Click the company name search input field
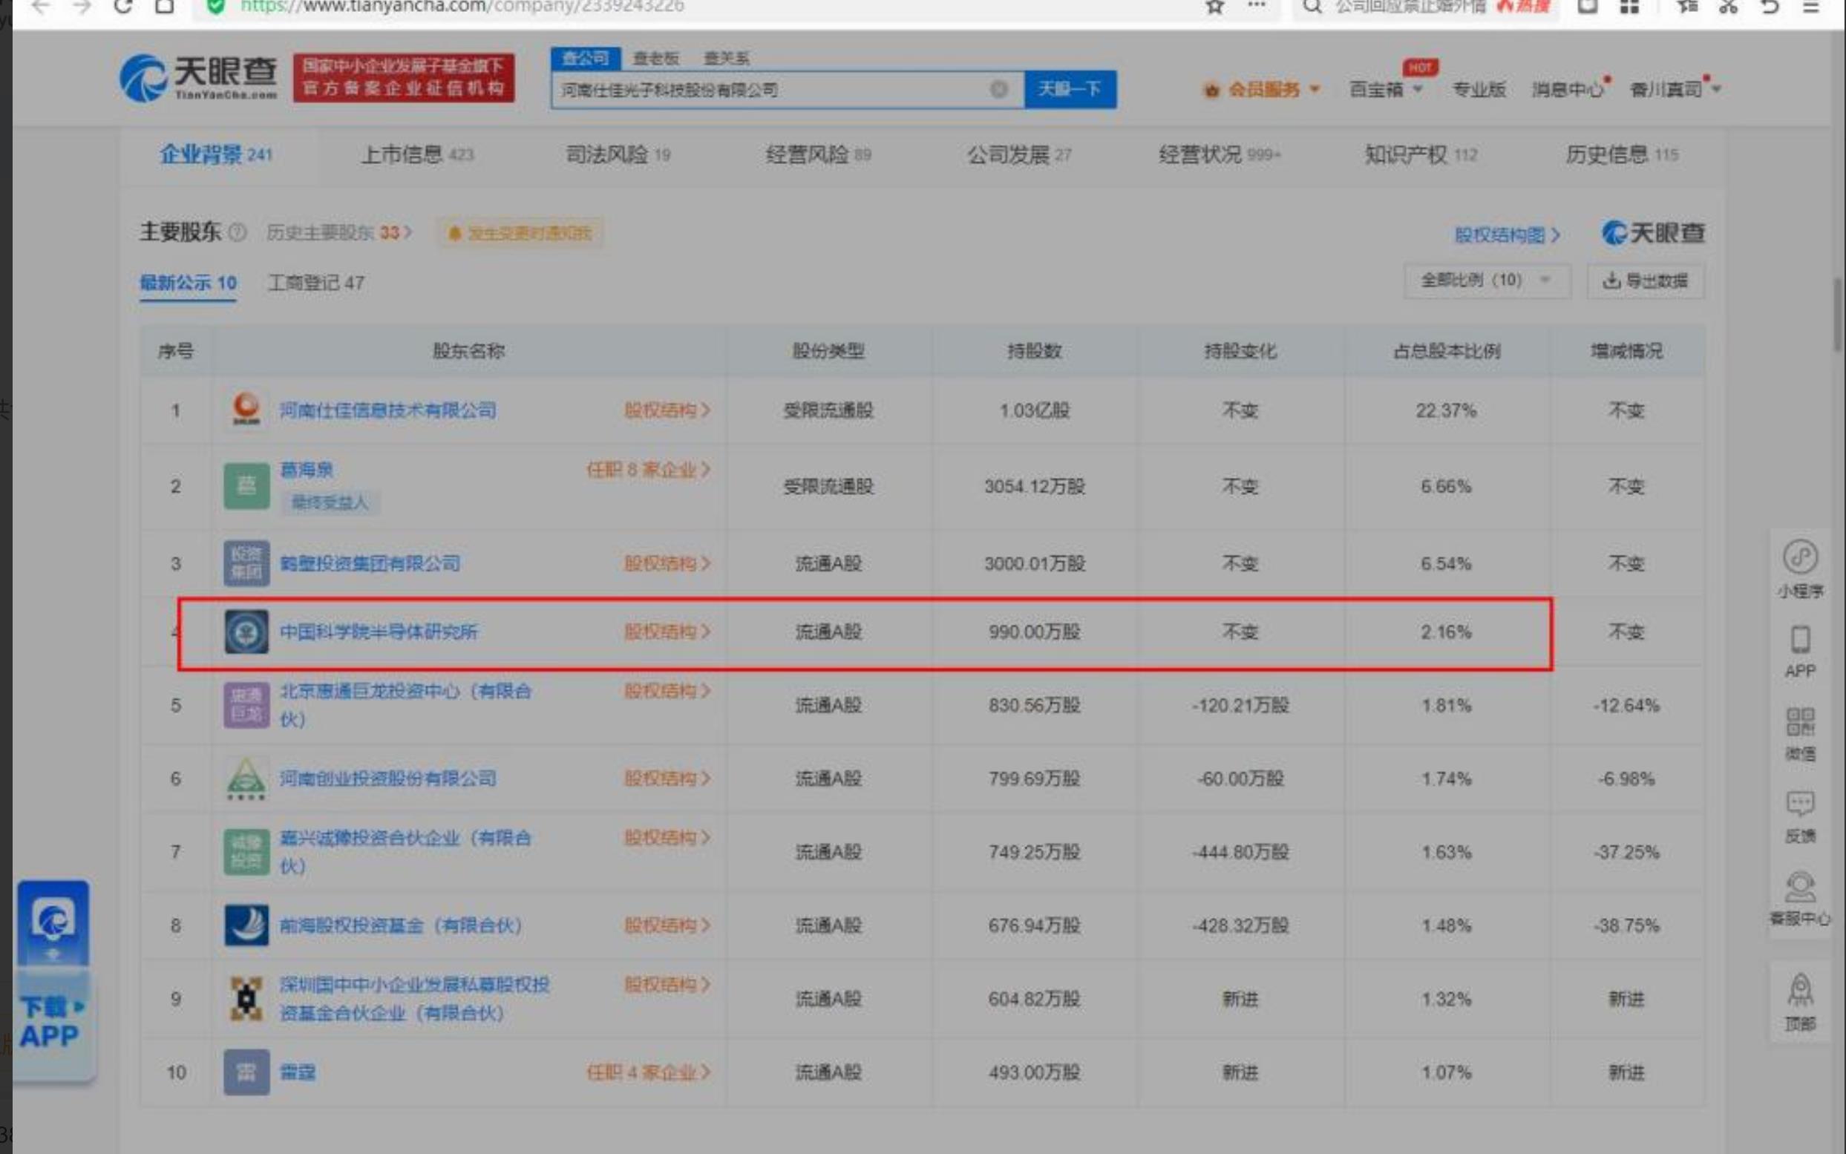 [763, 90]
